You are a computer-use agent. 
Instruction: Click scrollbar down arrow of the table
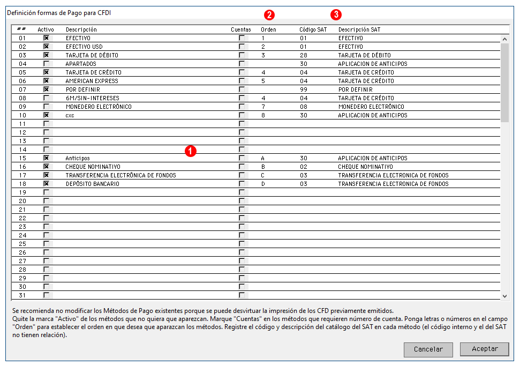point(504,296)
